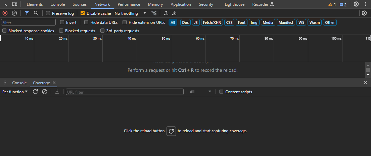Open DevTools settings gear
The image size is (371, 156).
[x=356, y=4]
